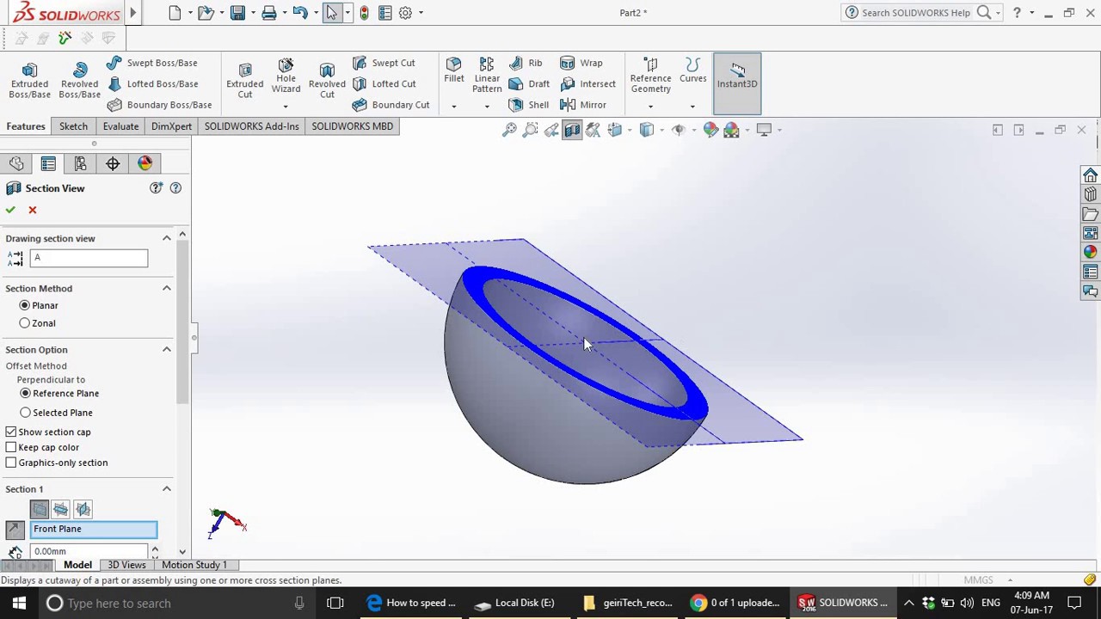The width and height of the screenshot is (1101, 619).
Task: Collapse the Drawing section view group
Action: tap(167, 238)
